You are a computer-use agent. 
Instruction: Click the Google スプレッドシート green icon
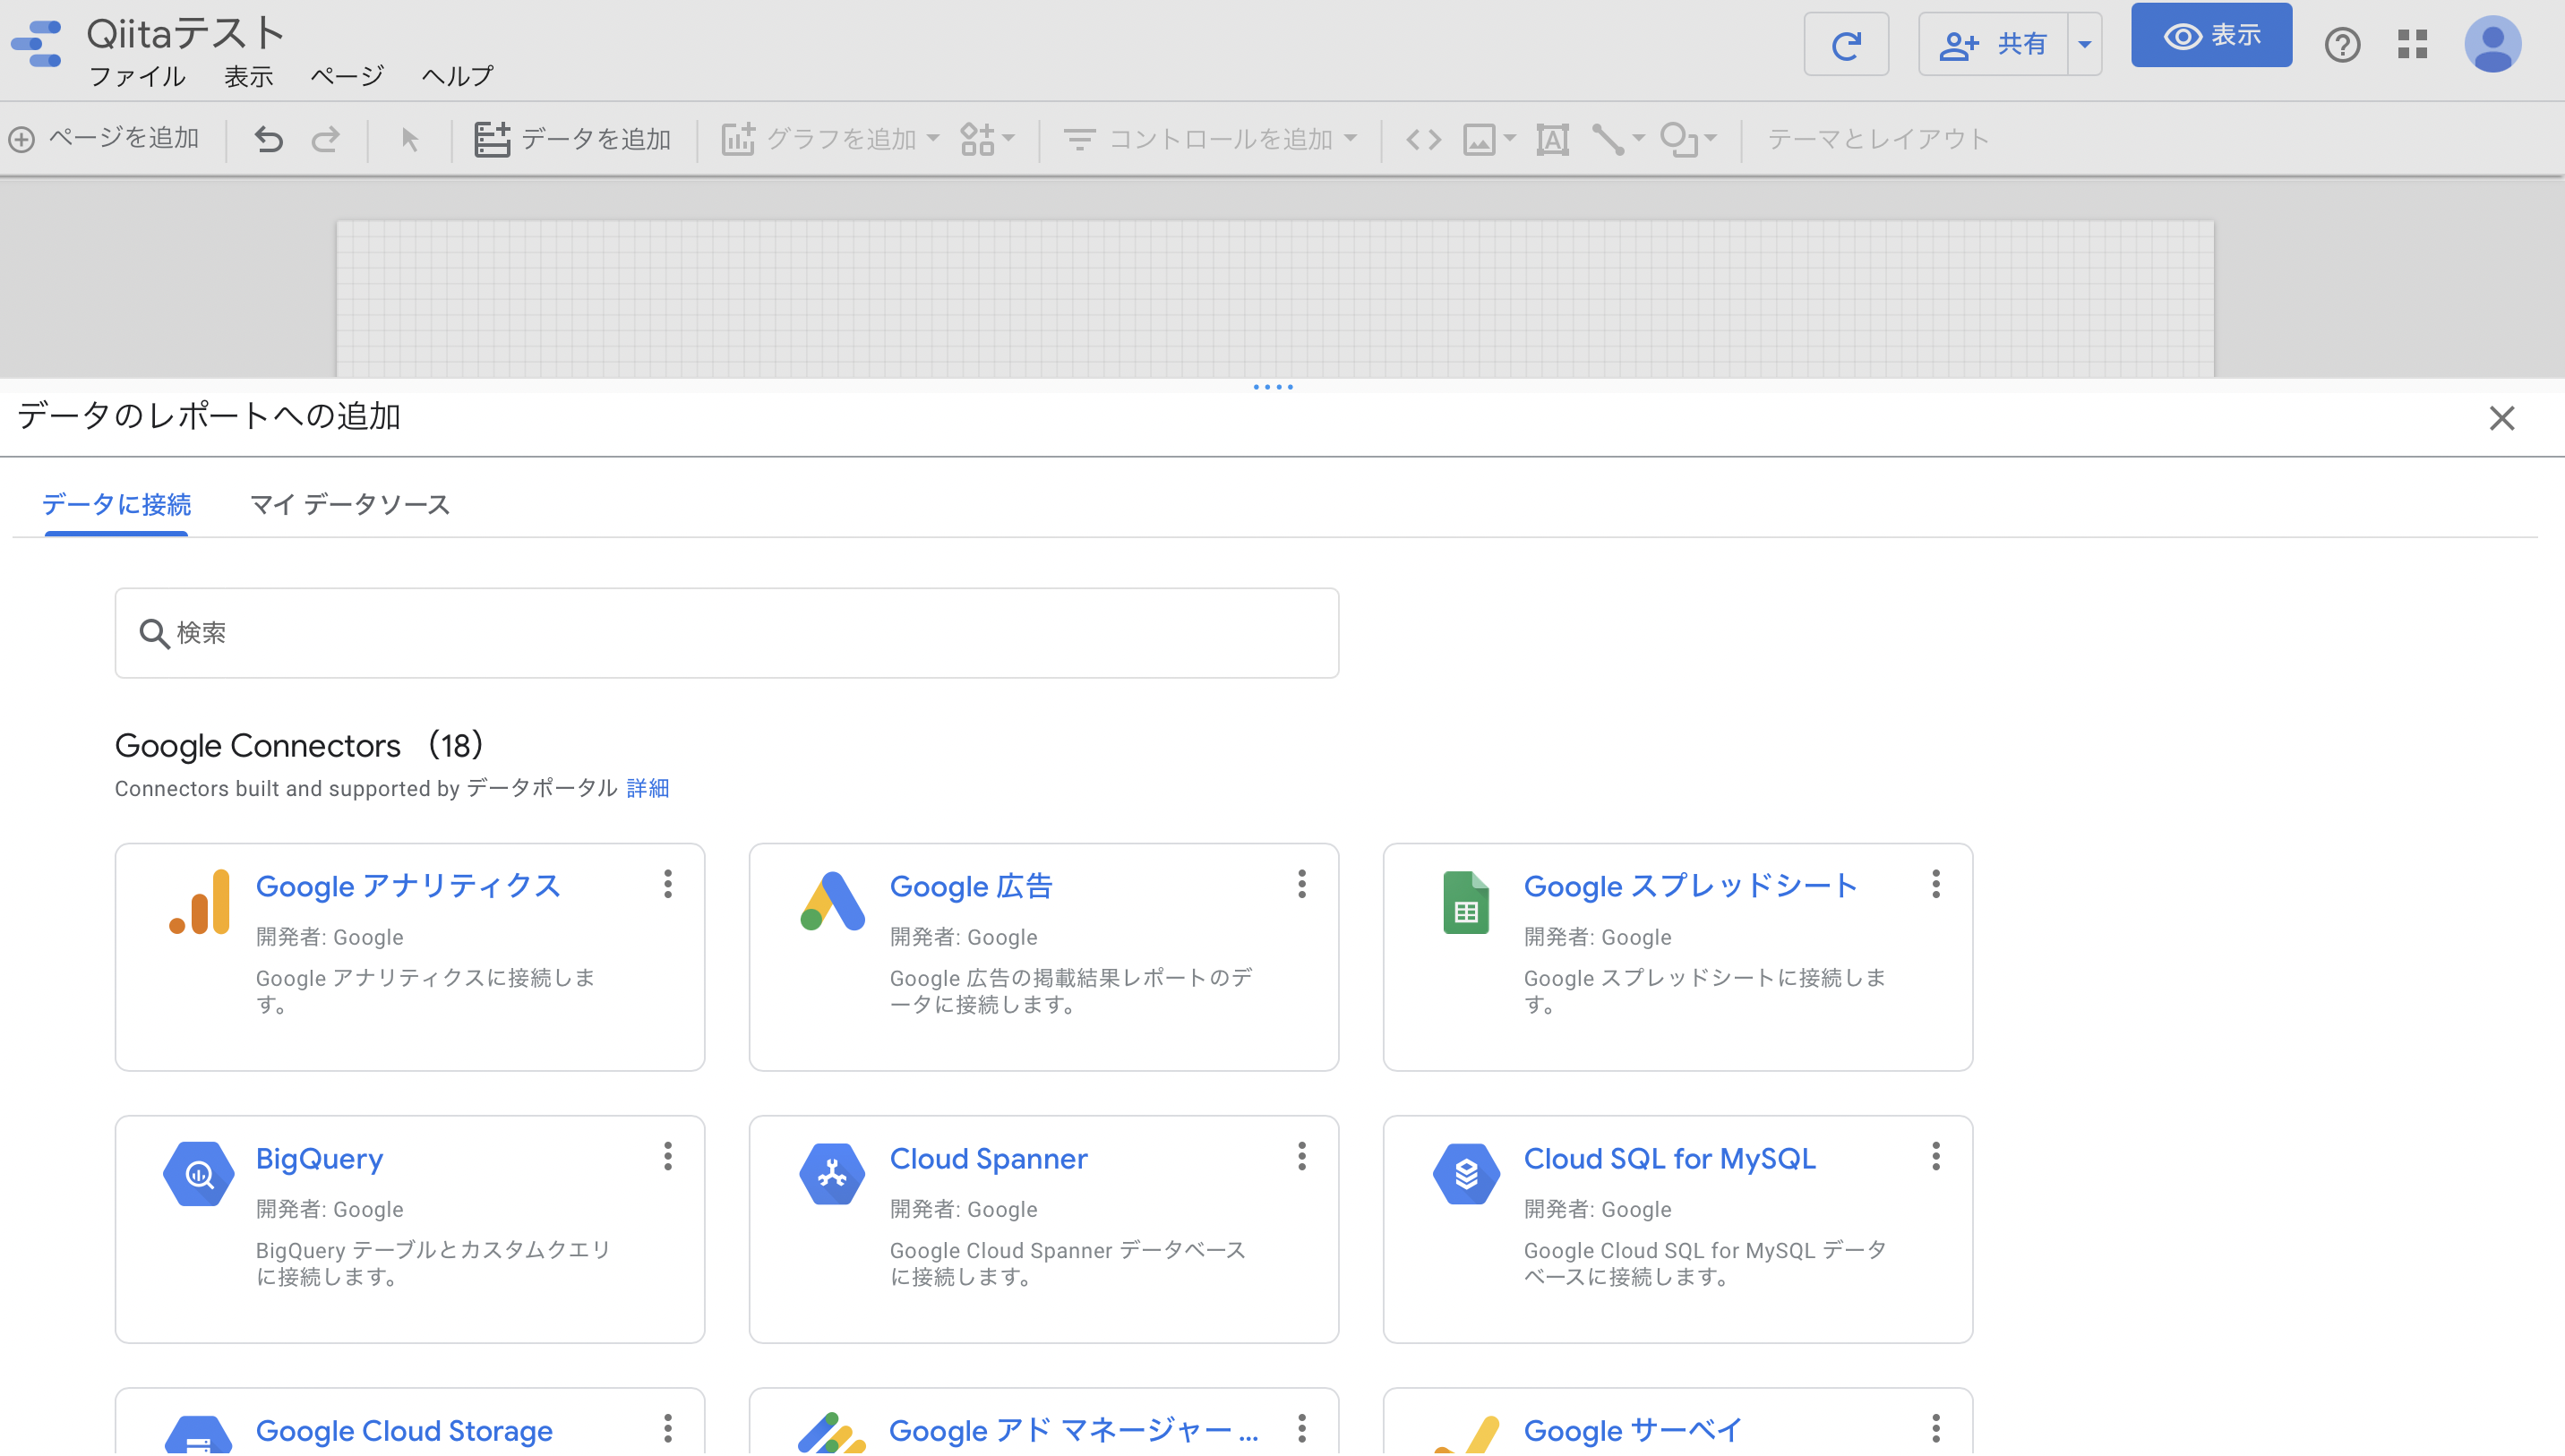point(1466,902)
